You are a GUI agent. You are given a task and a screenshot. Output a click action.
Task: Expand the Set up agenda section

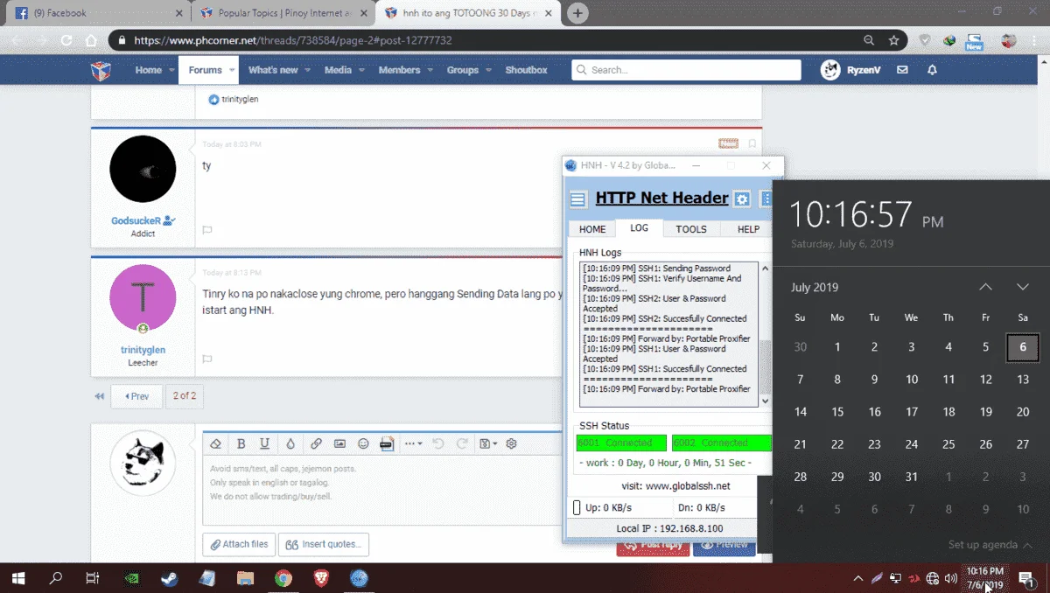coord(990,545)
